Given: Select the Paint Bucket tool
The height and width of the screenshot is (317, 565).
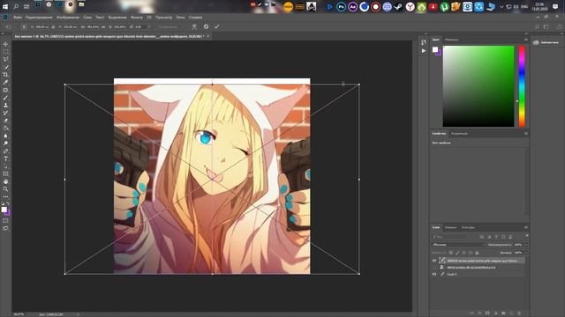Looking at the screenshot, I should [5, 128].
